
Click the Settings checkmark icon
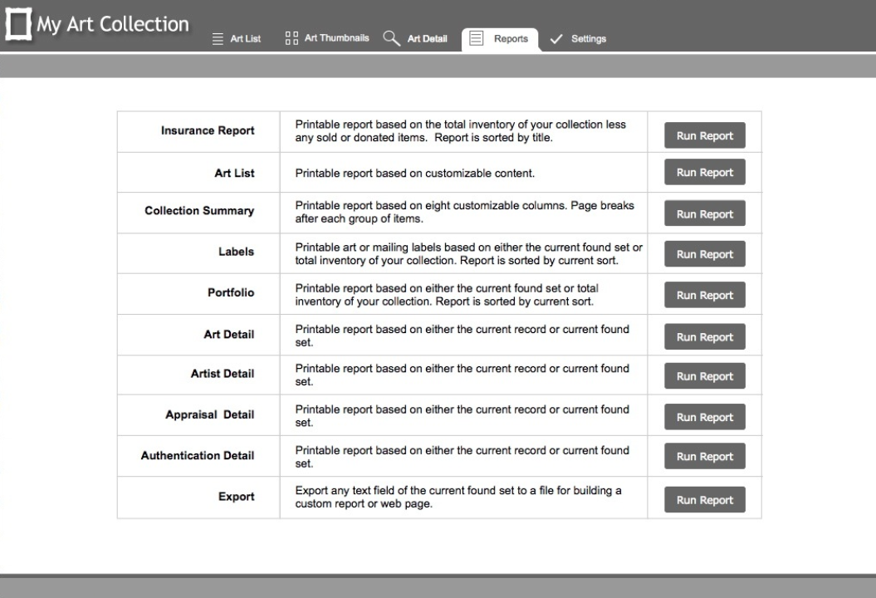[x=556, y=37]
